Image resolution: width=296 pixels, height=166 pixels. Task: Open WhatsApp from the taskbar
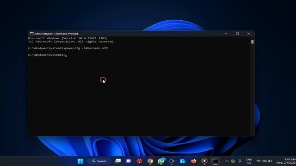tap(161, 161)
